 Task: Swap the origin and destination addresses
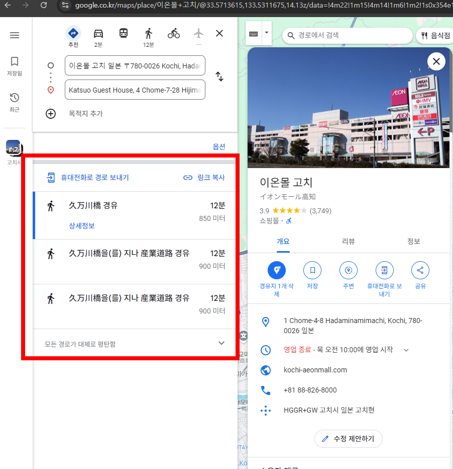click(219, 76)
